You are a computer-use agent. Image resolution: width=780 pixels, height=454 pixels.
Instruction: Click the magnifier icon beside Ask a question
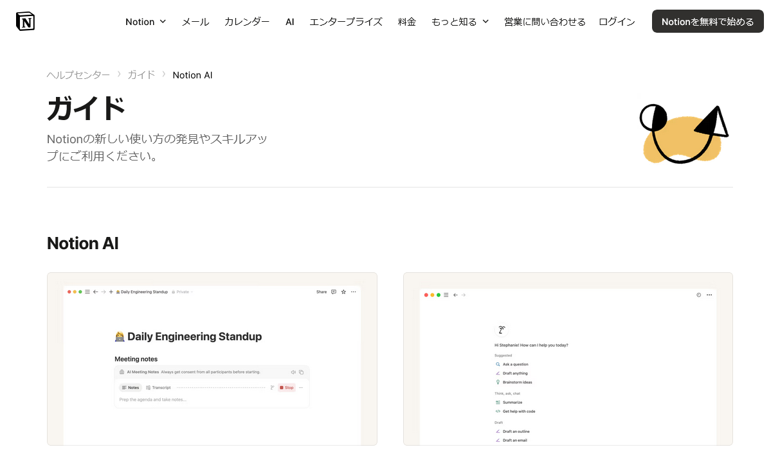pos(498,364)
